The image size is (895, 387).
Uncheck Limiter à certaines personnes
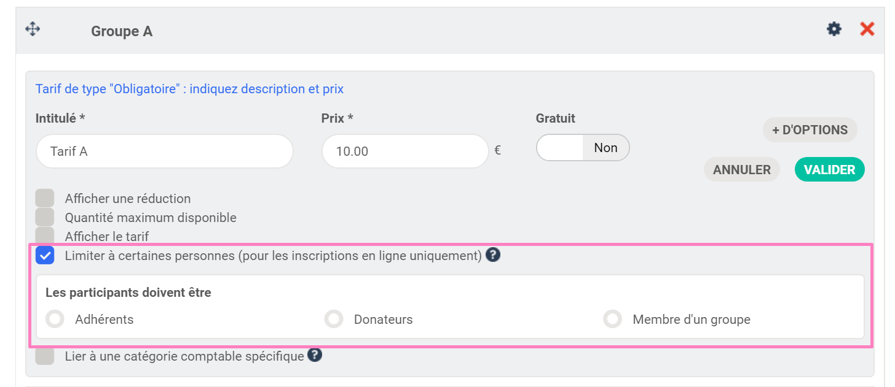45,255
